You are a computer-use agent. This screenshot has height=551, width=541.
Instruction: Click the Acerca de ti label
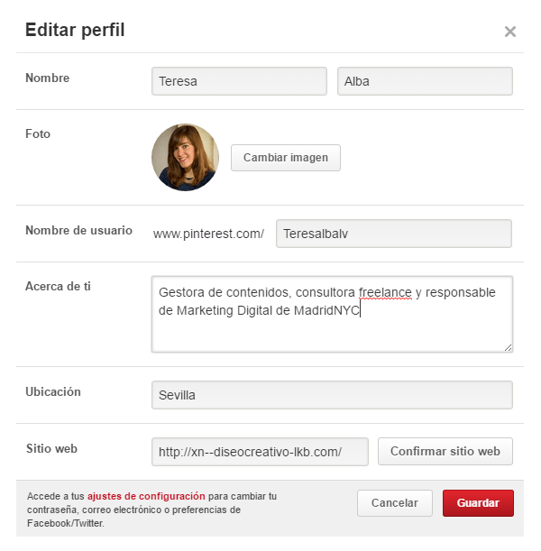(x=58, y=286)
